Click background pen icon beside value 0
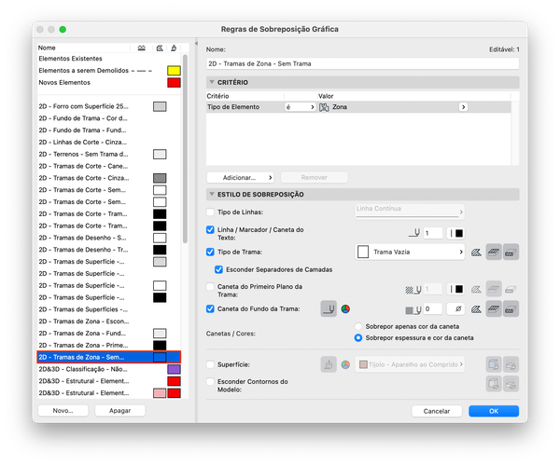 pos(413,310)
